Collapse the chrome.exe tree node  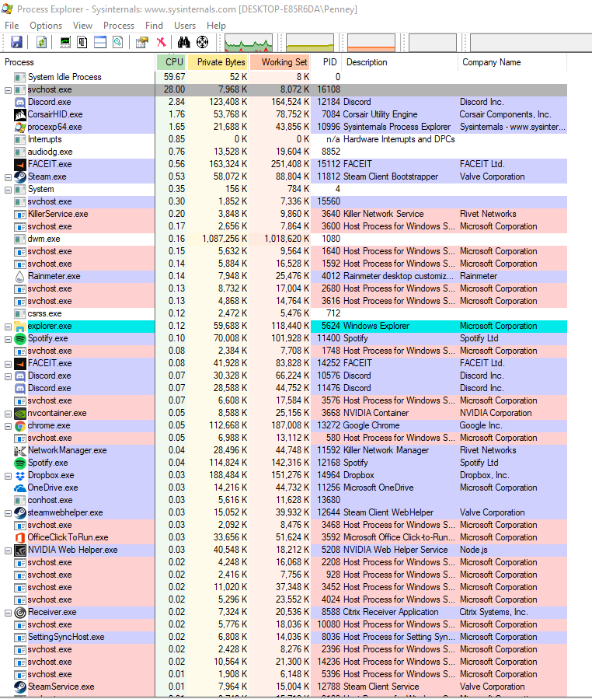[8, 426]
